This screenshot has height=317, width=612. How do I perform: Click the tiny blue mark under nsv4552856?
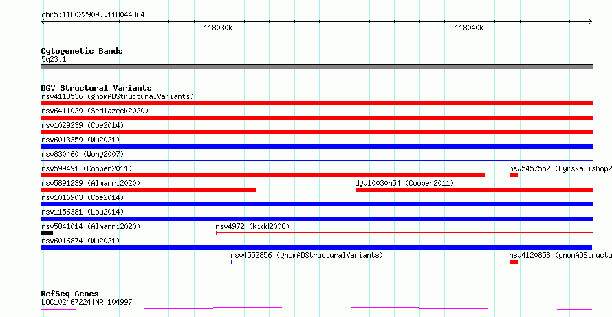pyautogui.click(x=232, y=262)
